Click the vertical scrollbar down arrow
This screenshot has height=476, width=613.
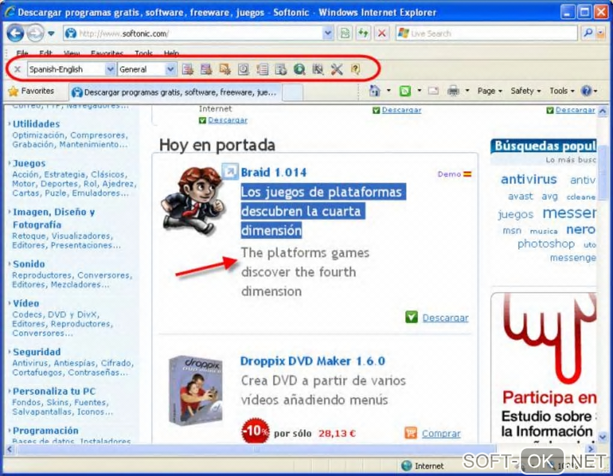pos(602,436)
